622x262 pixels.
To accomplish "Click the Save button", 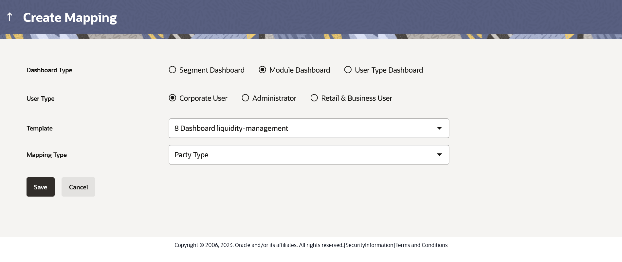I will point(41,187).
